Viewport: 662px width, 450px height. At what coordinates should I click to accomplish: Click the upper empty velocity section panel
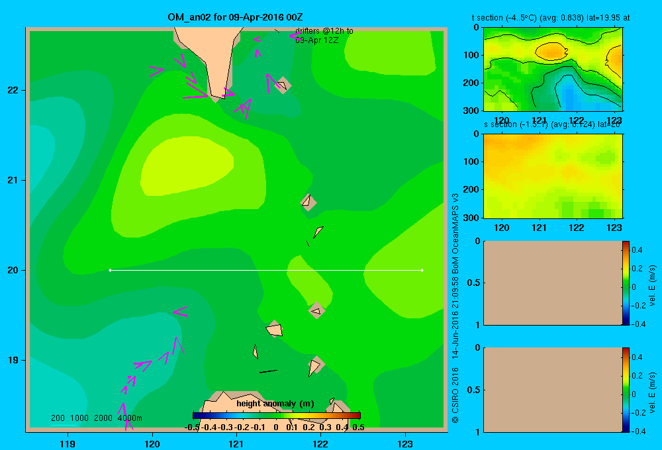coord(553,283)
